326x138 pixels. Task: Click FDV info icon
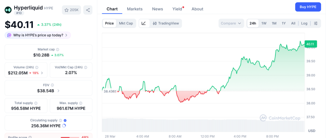pos(52,85)
